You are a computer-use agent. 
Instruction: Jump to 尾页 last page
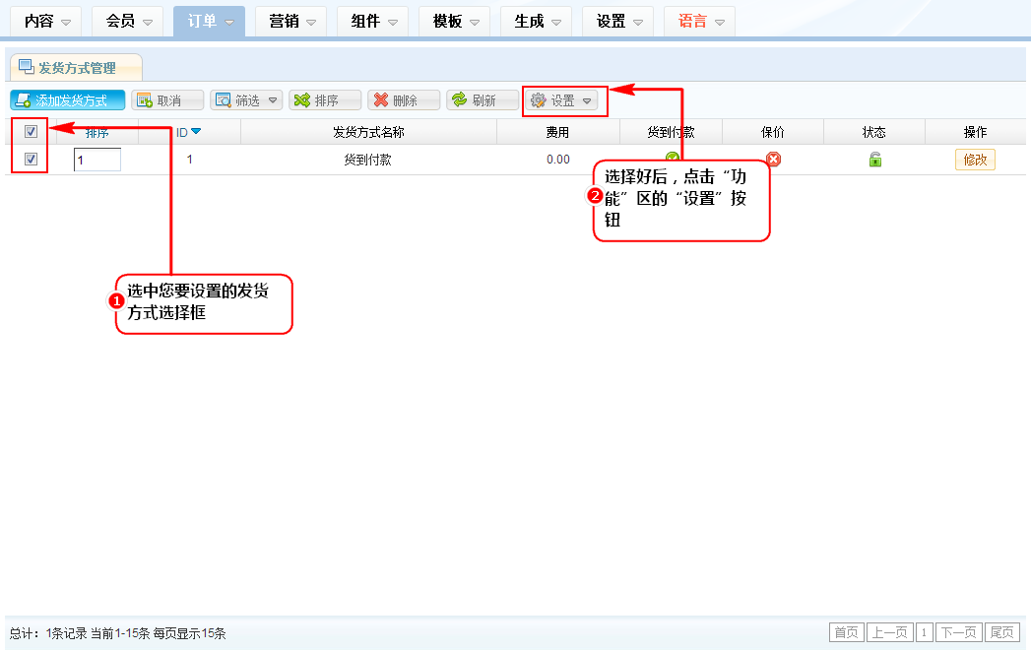[x=1002, y=632]
